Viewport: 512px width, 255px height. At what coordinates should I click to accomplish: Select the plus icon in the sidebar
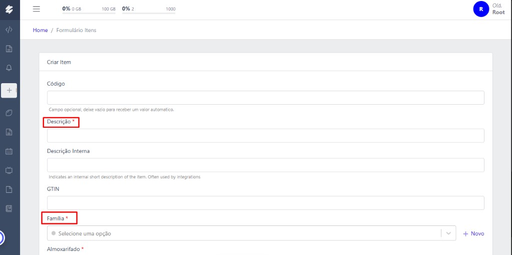(9, 90)
